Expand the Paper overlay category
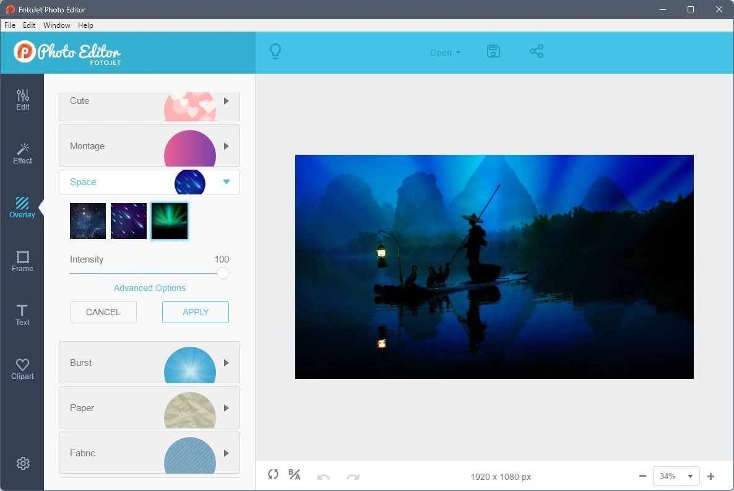The image size is (734, 491). [x=149, y=407]
